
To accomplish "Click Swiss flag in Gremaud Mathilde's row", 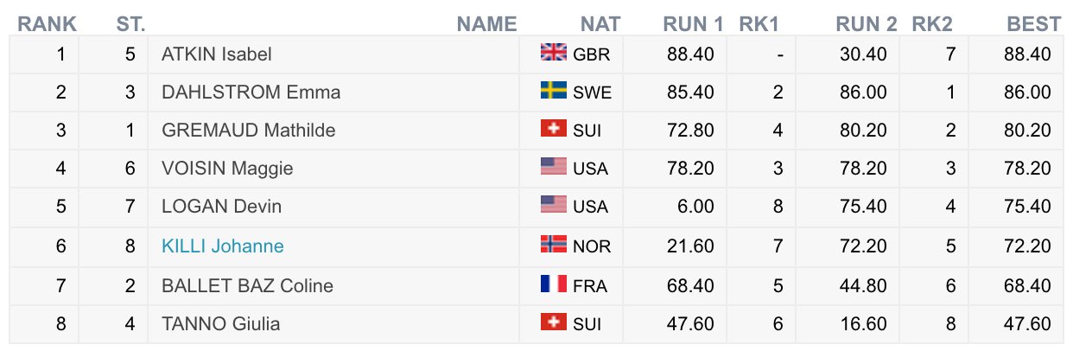I will (553, 129).
